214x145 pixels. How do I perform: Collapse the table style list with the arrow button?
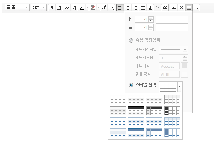pos(179,87)
